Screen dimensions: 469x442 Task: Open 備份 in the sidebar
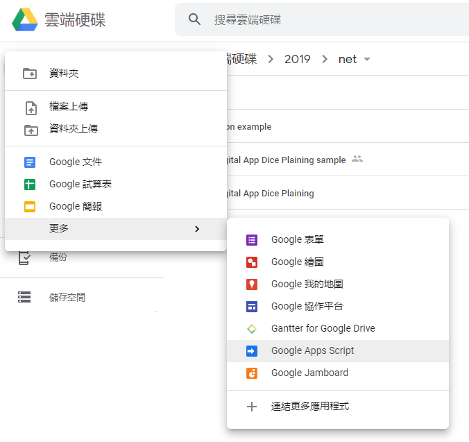tap(58, 257)
